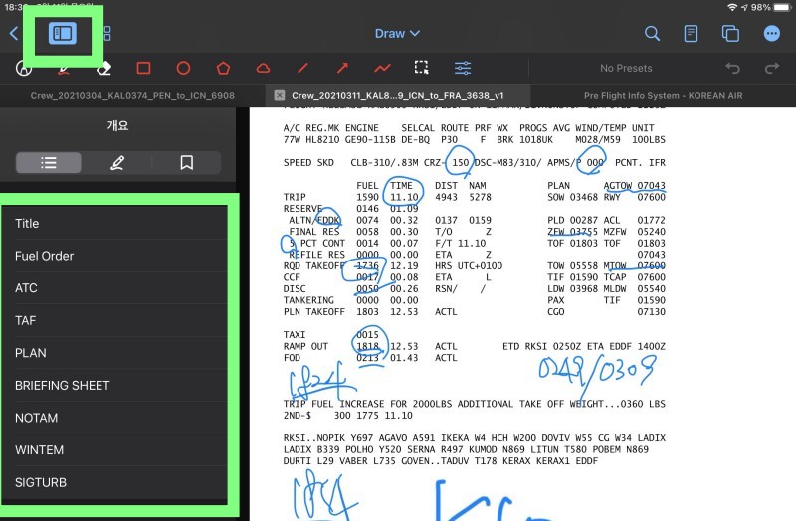Open tool settings sliders panel
Screen dimensions: 796x521
coord(463,69)
